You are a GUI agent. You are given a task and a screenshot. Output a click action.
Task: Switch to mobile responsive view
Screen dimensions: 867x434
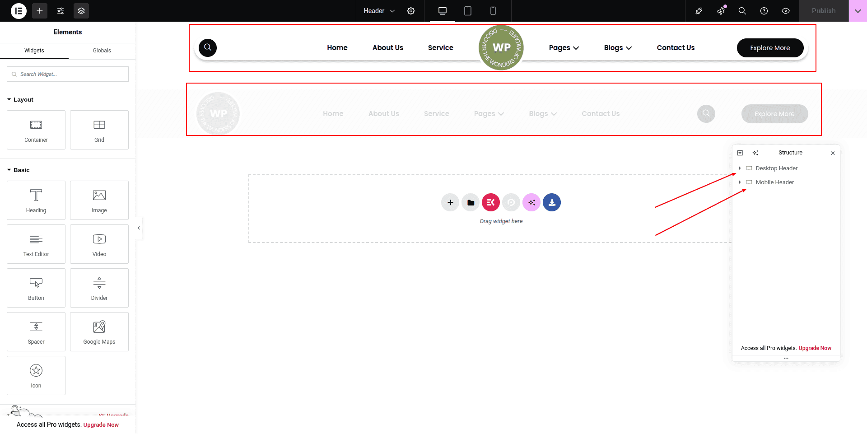493,11
